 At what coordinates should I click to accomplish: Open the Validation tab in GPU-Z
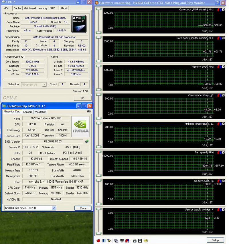(41, 112)
